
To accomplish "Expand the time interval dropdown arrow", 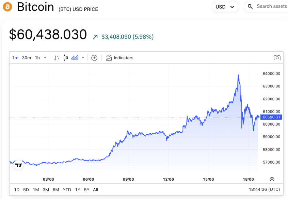I will [x=45, y=58].
